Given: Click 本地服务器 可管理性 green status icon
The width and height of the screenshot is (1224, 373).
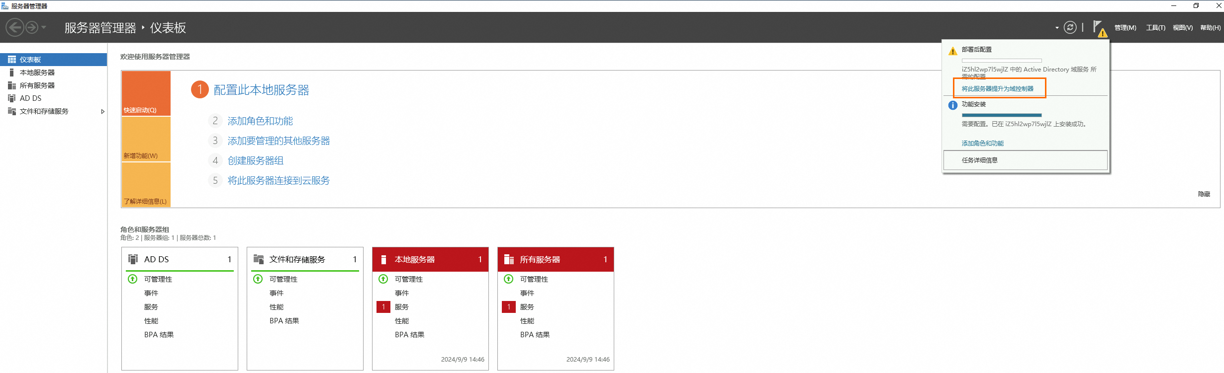Looking at the screenshot, I should [383, 279].
